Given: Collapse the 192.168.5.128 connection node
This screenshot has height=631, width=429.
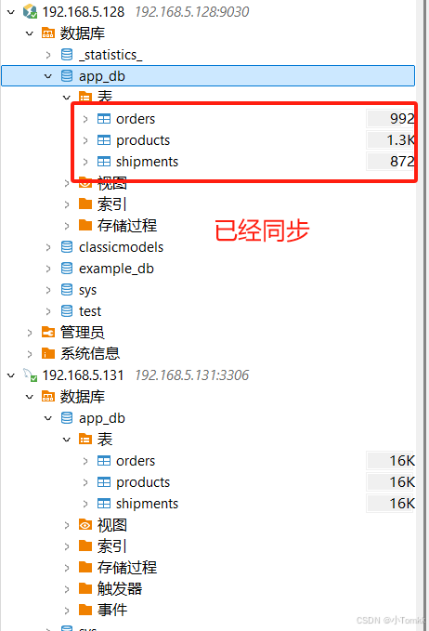Looking at the screenshot, I should [x=11, y=12].
